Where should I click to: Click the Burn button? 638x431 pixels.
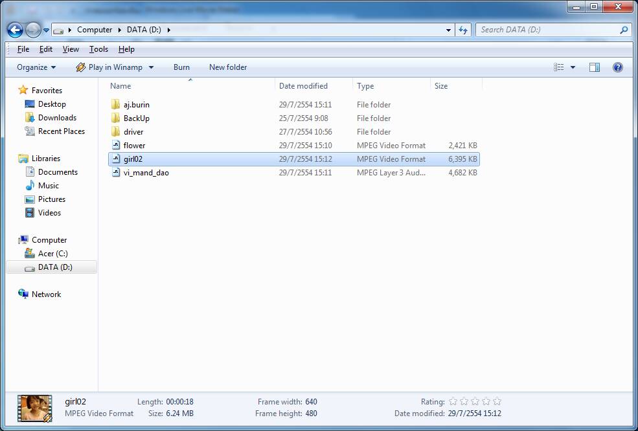point(181,67)
